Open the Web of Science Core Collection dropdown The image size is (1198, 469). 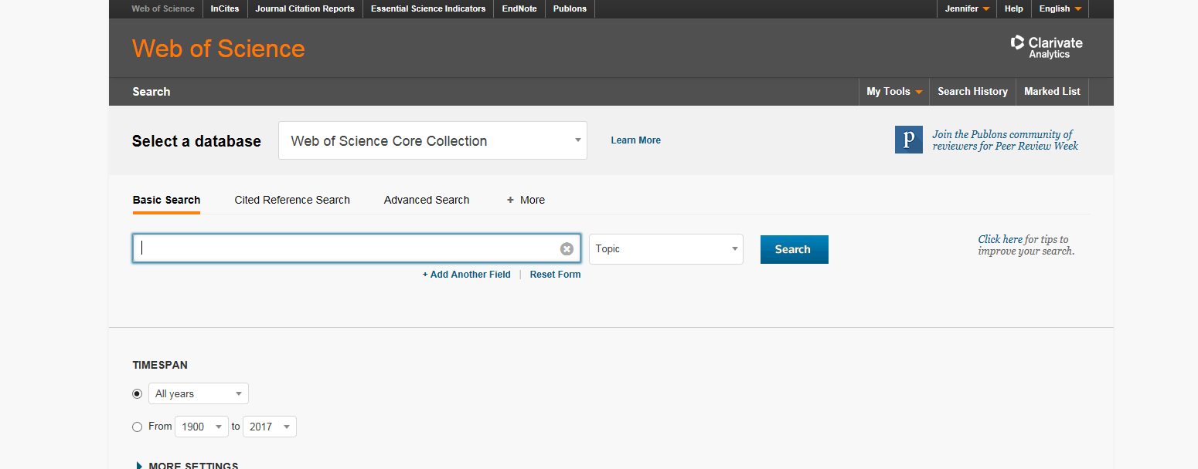(x=433, y=140)
